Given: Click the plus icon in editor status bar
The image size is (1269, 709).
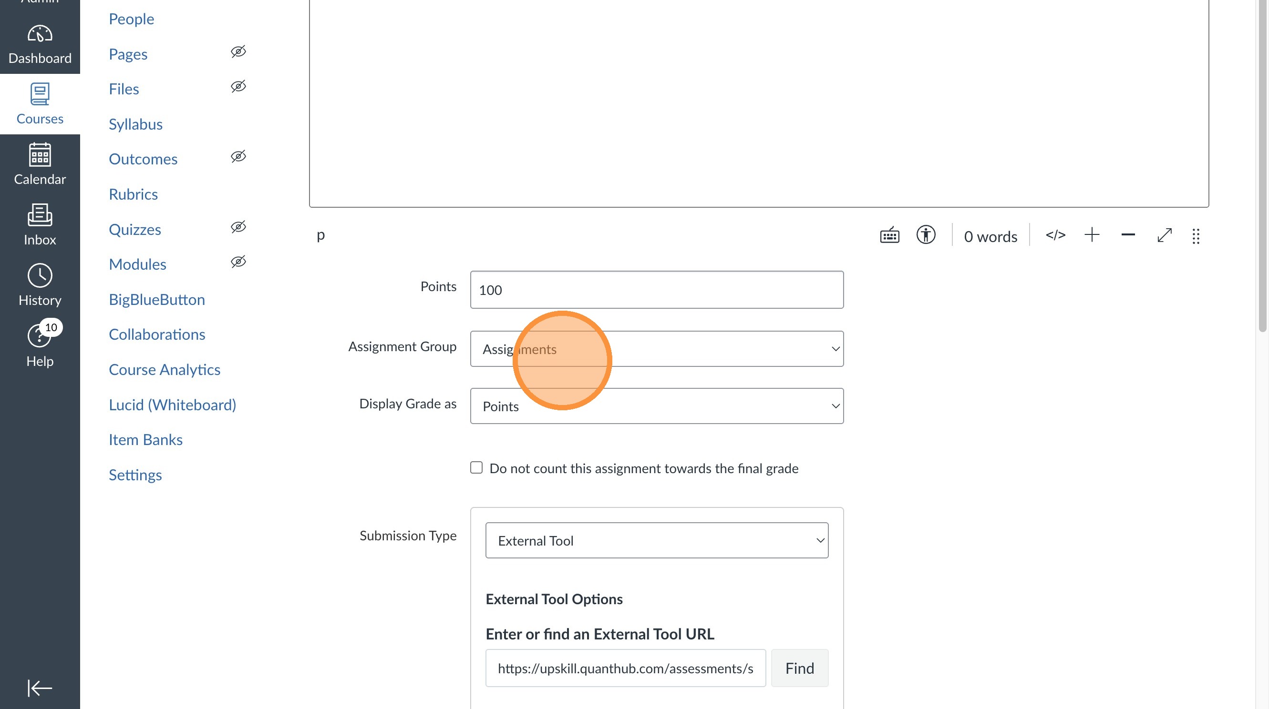Looking at the screenshot, I should (1092, 235).
